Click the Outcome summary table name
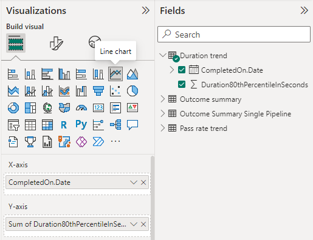313x240 pixels. point(210,99)
